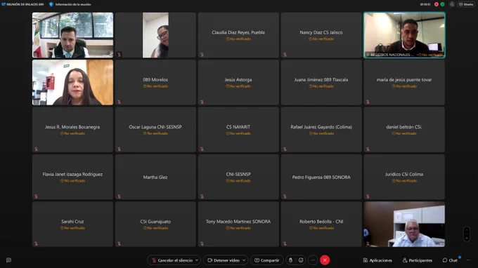Open the more options ellipsis in the toolbar

(313, 260)
